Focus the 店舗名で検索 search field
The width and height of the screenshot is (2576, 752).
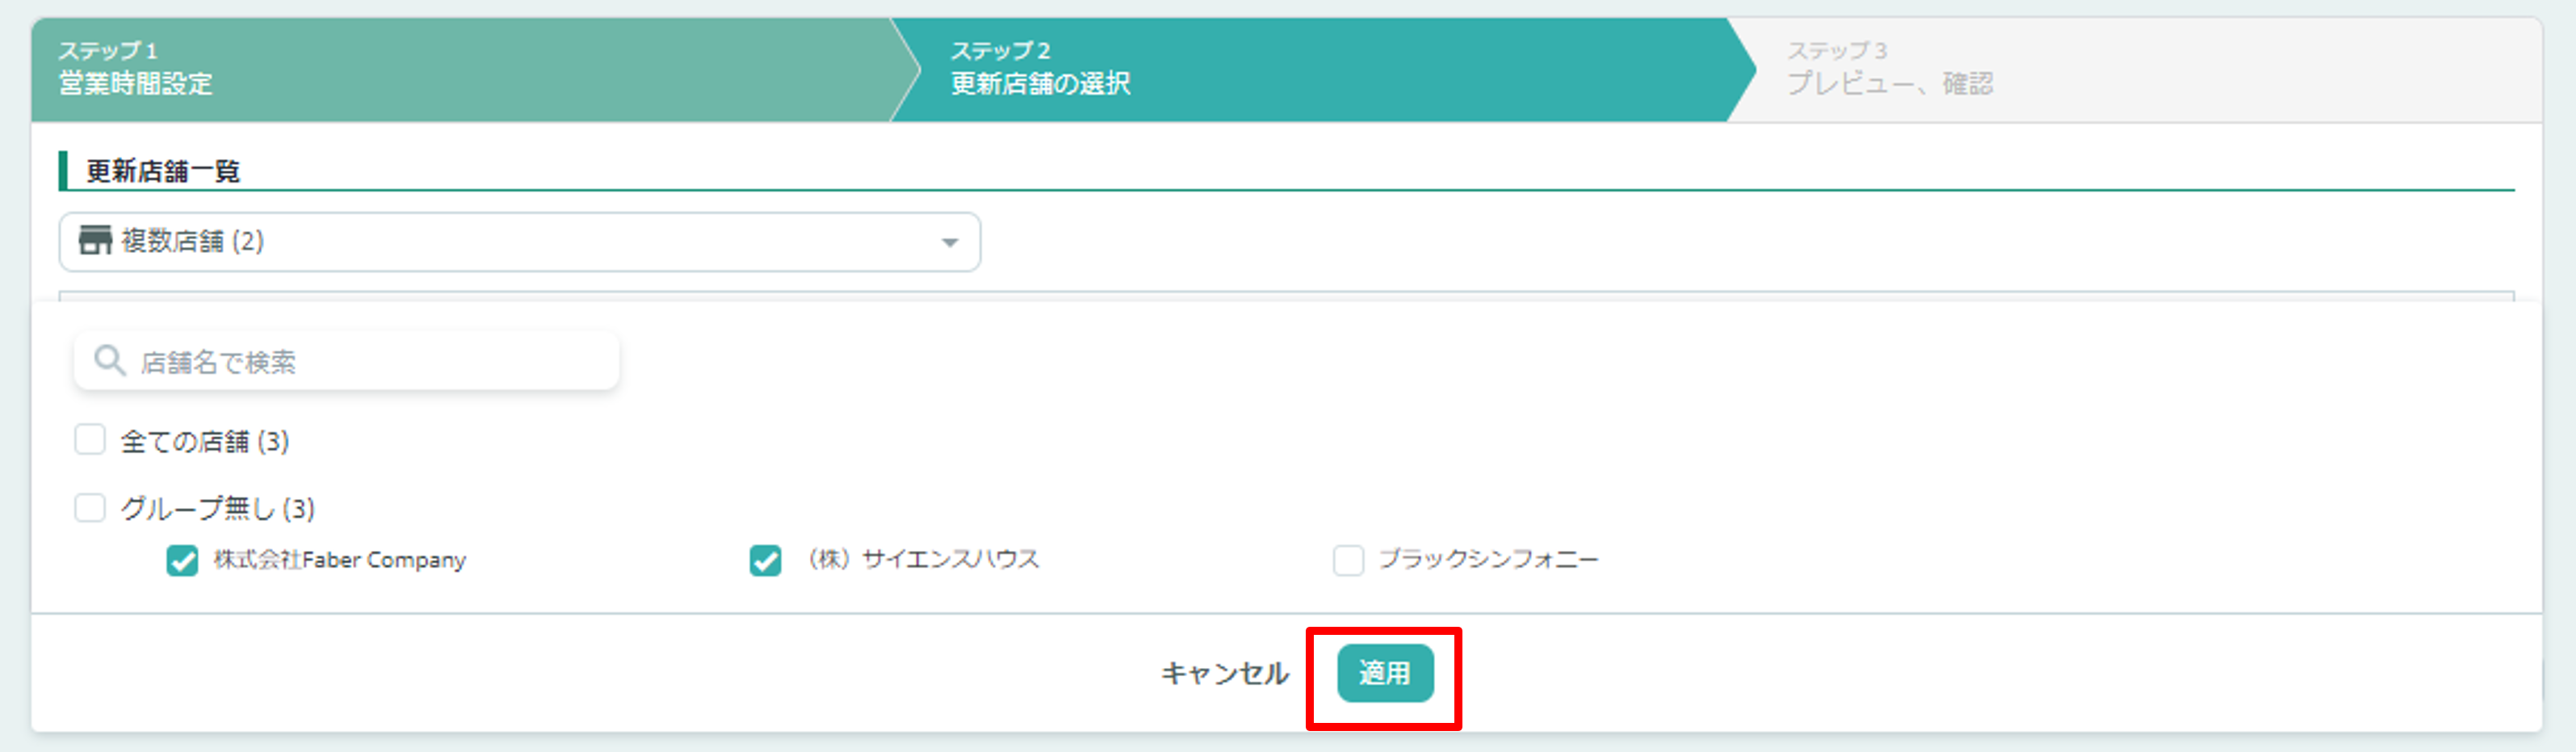pos(346,361)
